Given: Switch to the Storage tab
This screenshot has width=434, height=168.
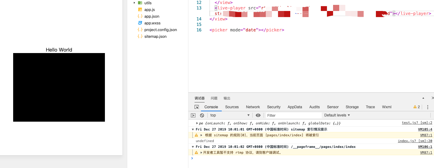Looking at the screenshot, I should [352, 107].
